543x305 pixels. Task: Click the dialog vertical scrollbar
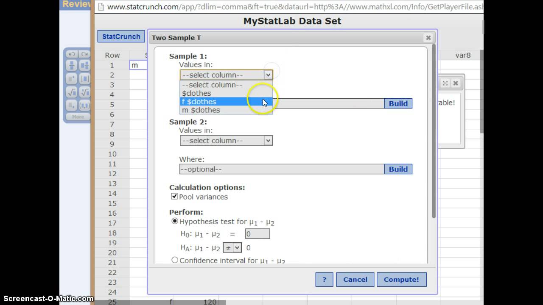click(x=433, y=131)
